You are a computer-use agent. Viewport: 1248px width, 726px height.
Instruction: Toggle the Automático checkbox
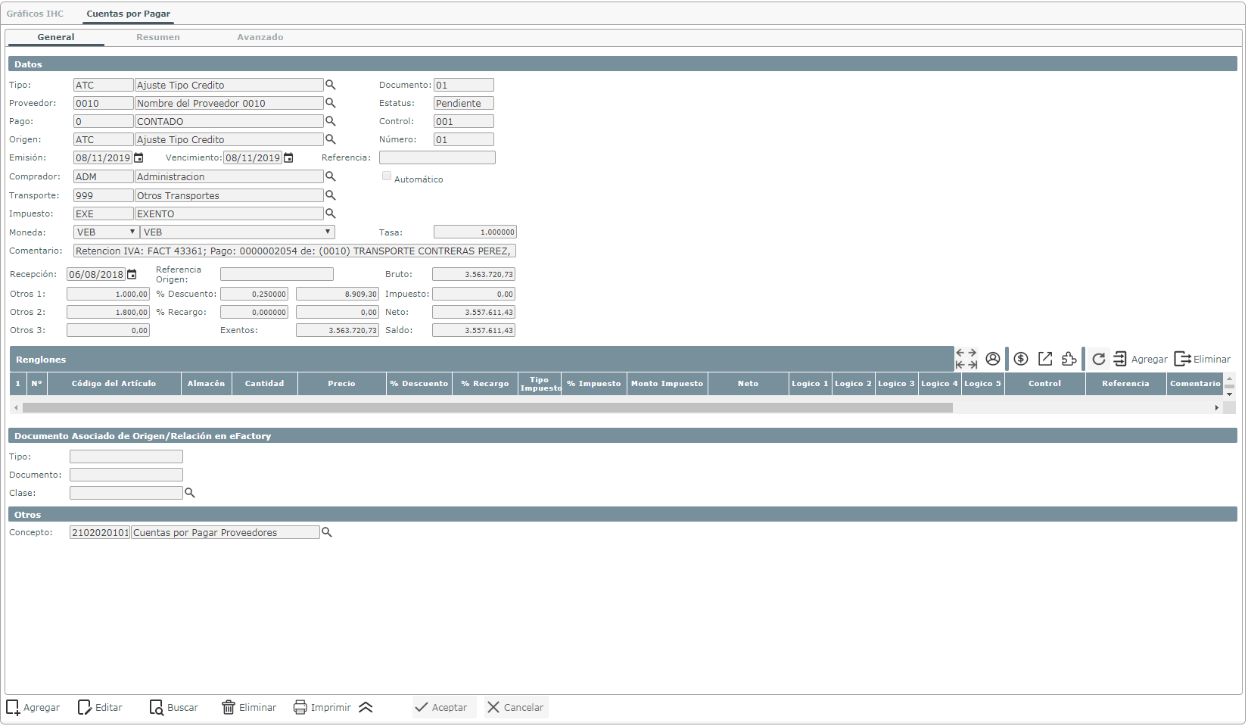(x=387, y=176)
